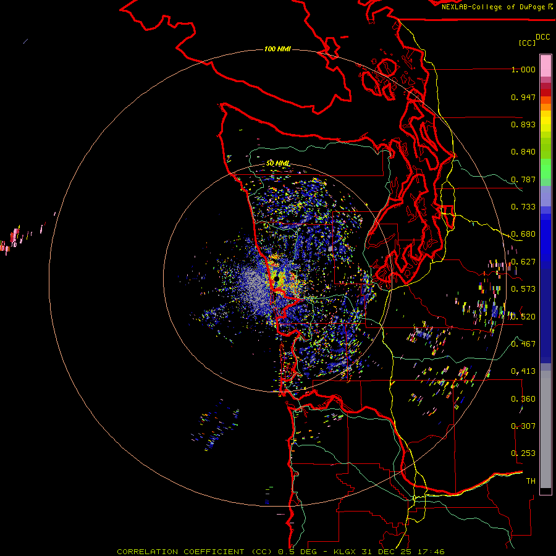
Task: Click the 0.467 legend value
Action: tap(523, 344)
